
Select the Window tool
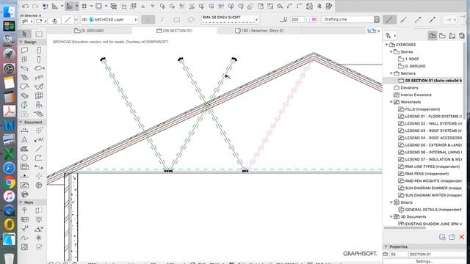coord(24,59)
